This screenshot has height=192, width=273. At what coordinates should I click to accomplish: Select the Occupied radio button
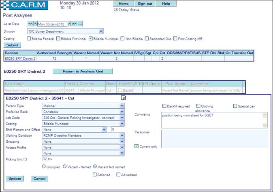tap(44, 166)
